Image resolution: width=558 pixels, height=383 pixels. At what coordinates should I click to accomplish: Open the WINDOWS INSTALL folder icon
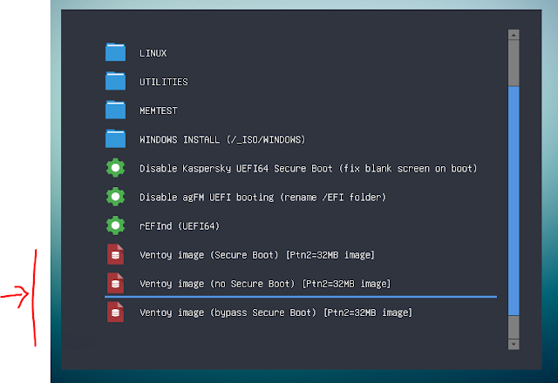(x=115, y=138)
